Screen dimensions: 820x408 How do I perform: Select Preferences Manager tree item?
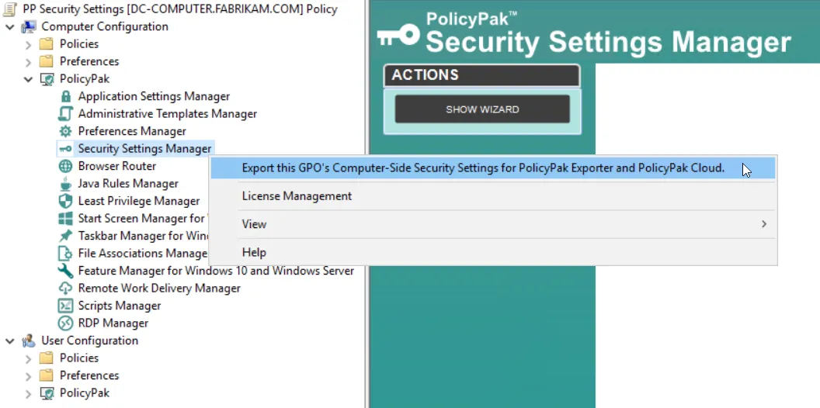[132, 131]
